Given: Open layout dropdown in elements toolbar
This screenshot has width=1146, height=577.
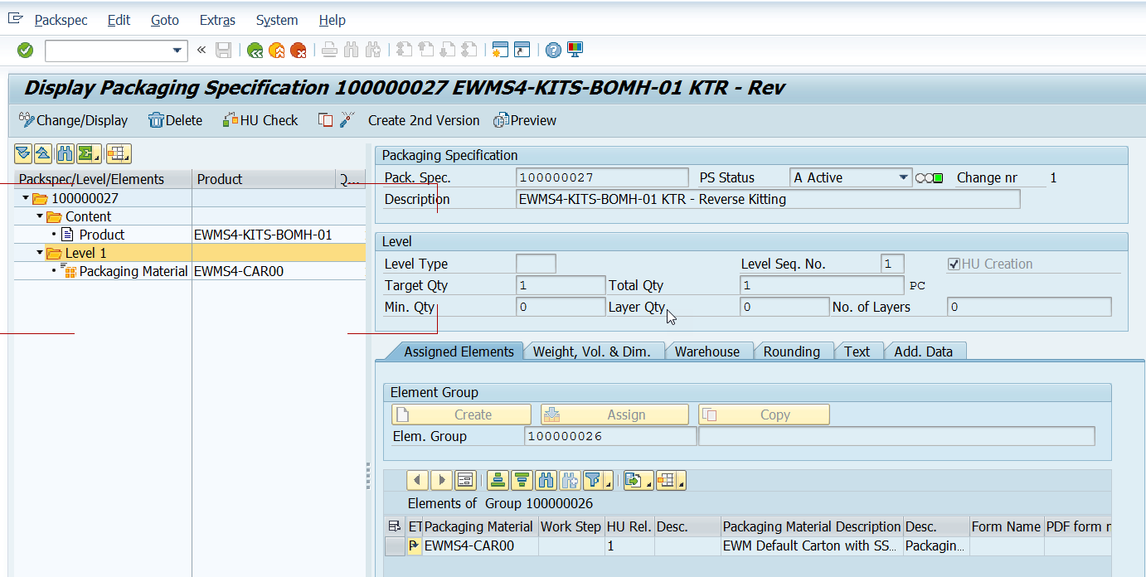Looking at the screenshot, I should pos(671,480).
